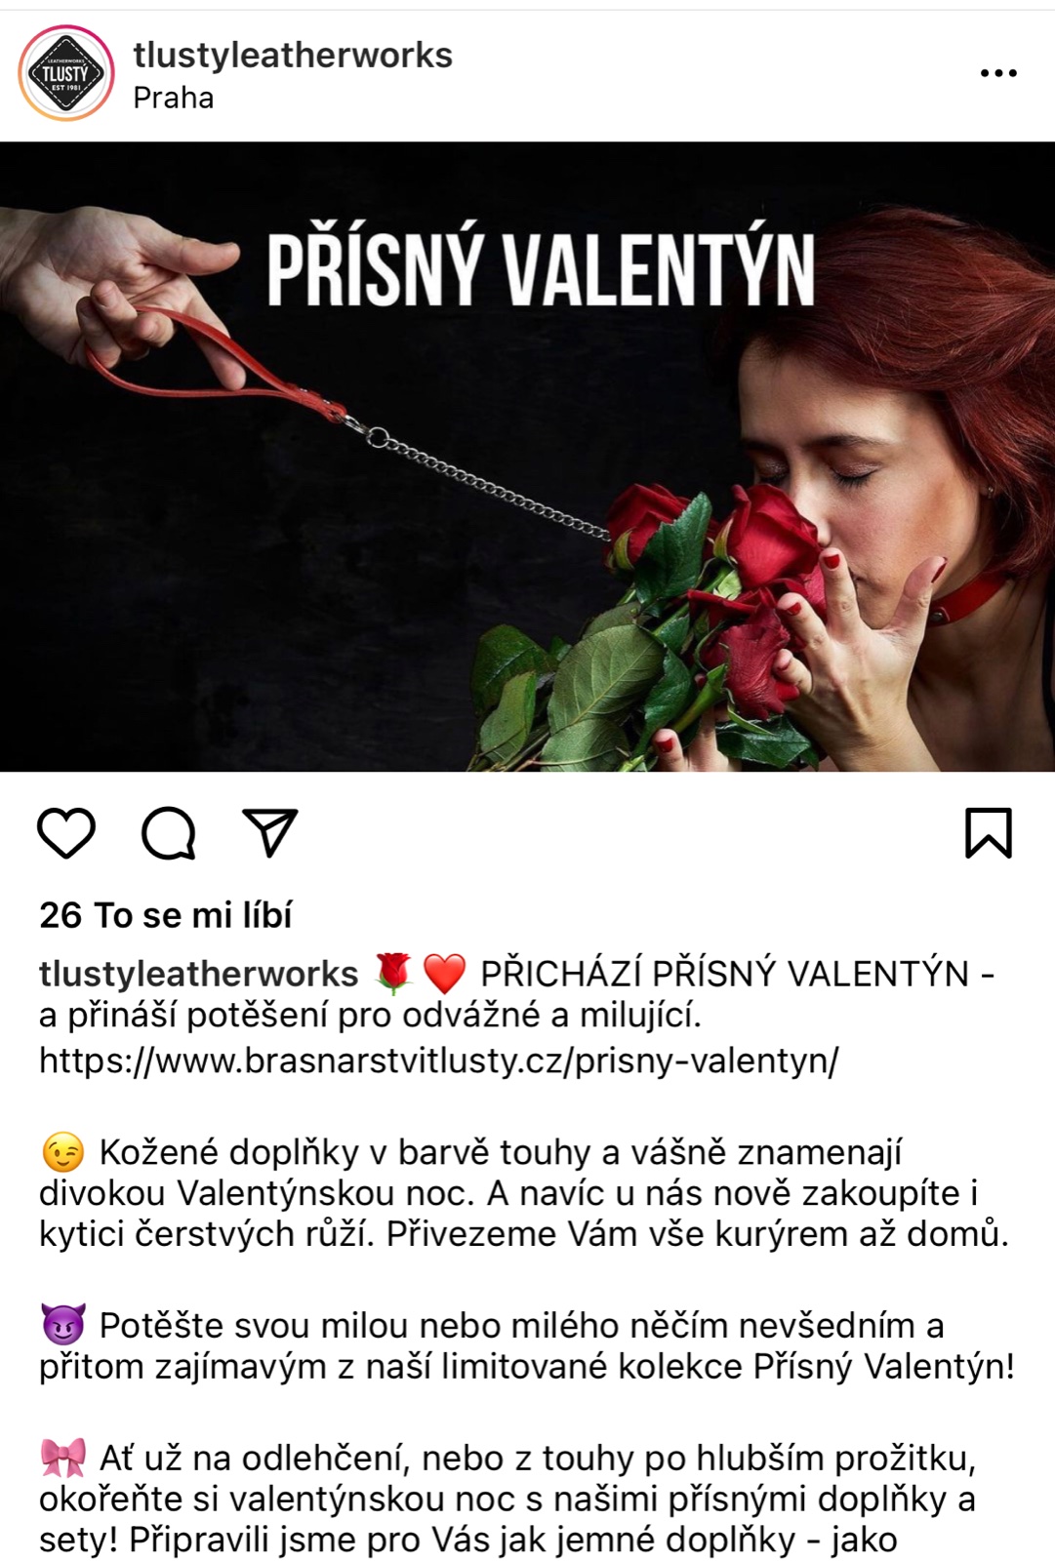The height and width of the screenshot is (1561, 1055).
Task: Tap the heart icon to like the post
Action: (x=66, y=833)
